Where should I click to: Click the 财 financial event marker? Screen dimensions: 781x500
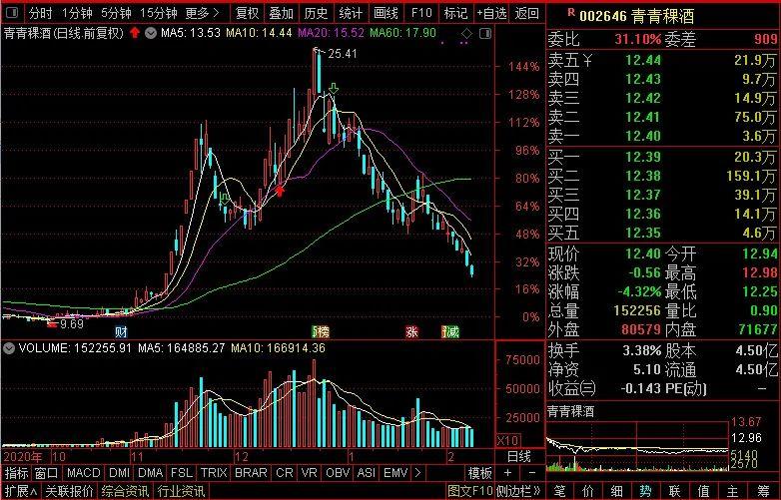[x=121, y=331]
